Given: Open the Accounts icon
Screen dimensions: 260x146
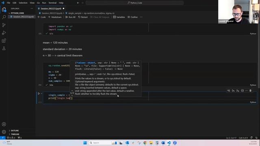Looking at the screenshot, I should pos(4,124).
